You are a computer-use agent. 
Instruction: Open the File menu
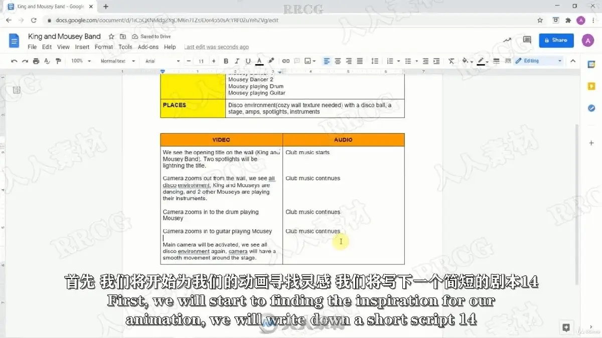pos(32,47)
